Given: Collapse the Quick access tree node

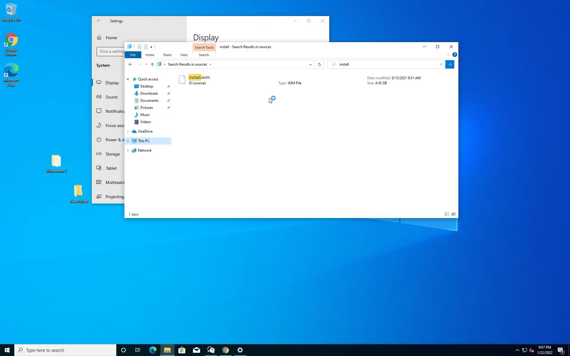Looking at the screenshot, I should [128, 79].
